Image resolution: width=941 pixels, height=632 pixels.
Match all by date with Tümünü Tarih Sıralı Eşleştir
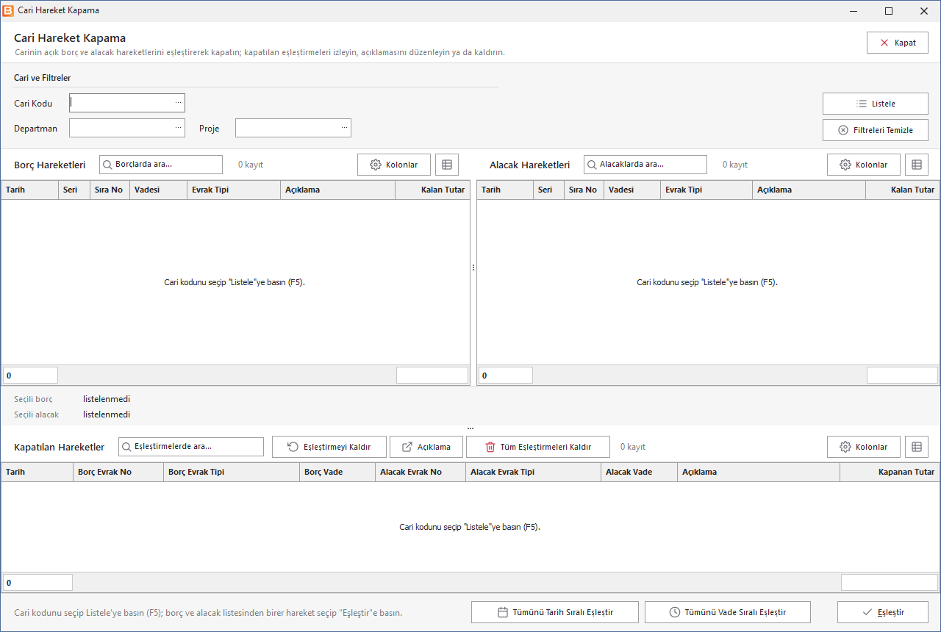[x=556, y=612]
